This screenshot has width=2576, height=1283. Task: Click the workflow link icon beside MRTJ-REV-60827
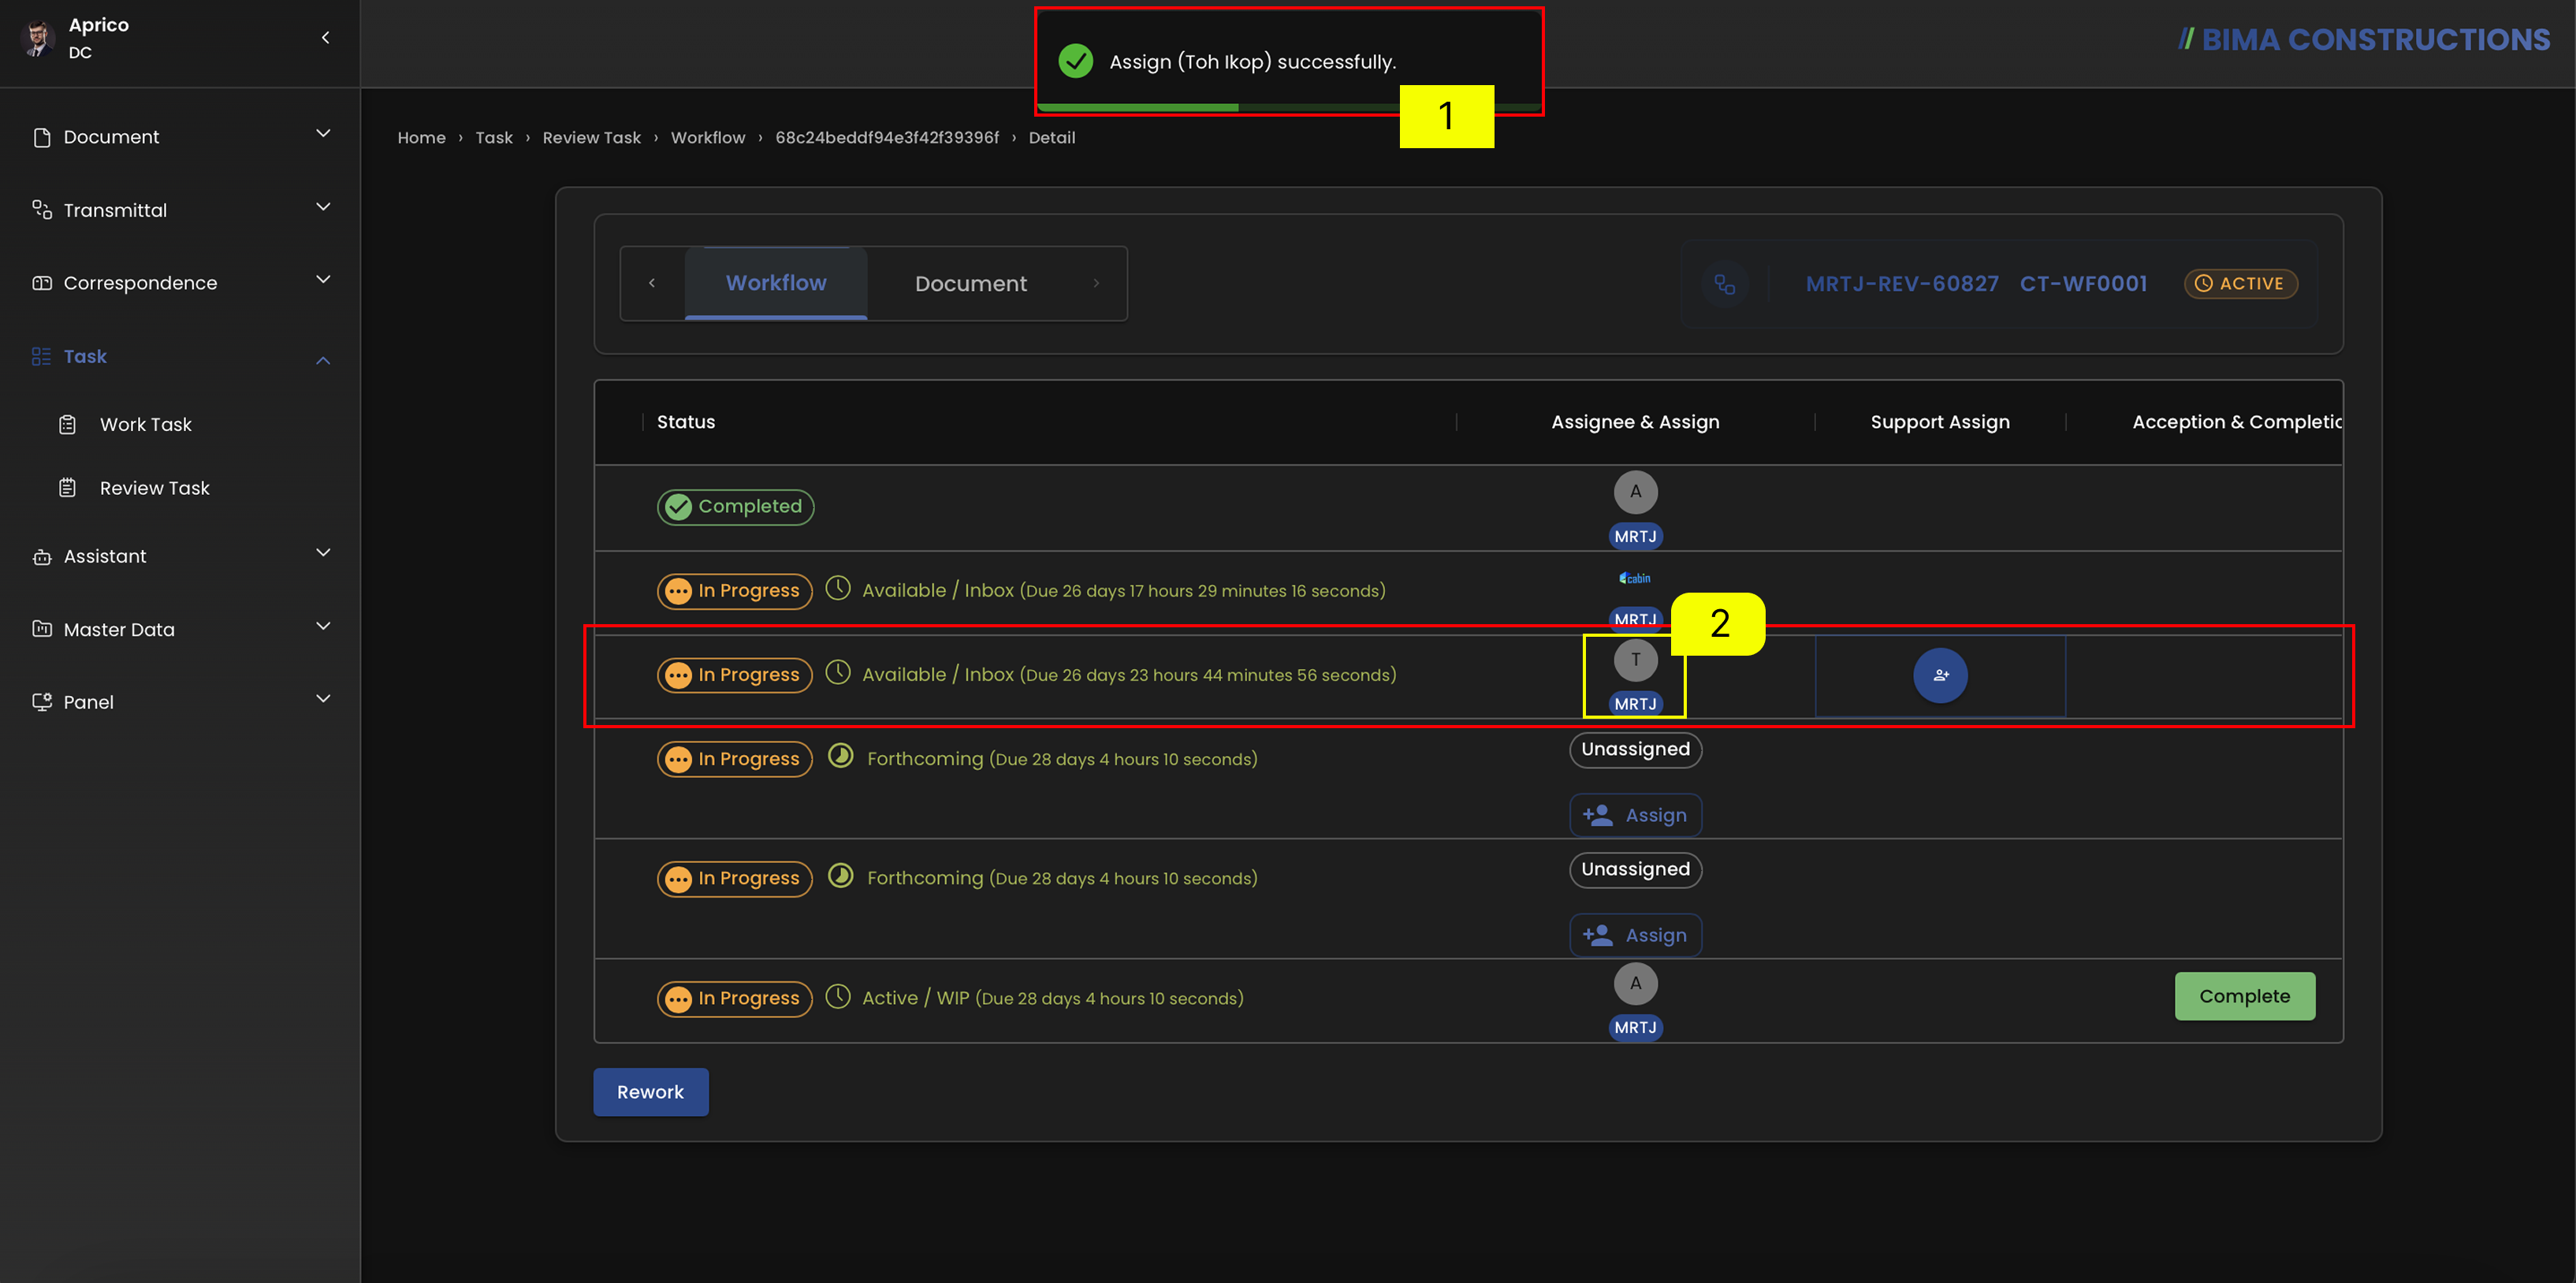[1725, 284]
